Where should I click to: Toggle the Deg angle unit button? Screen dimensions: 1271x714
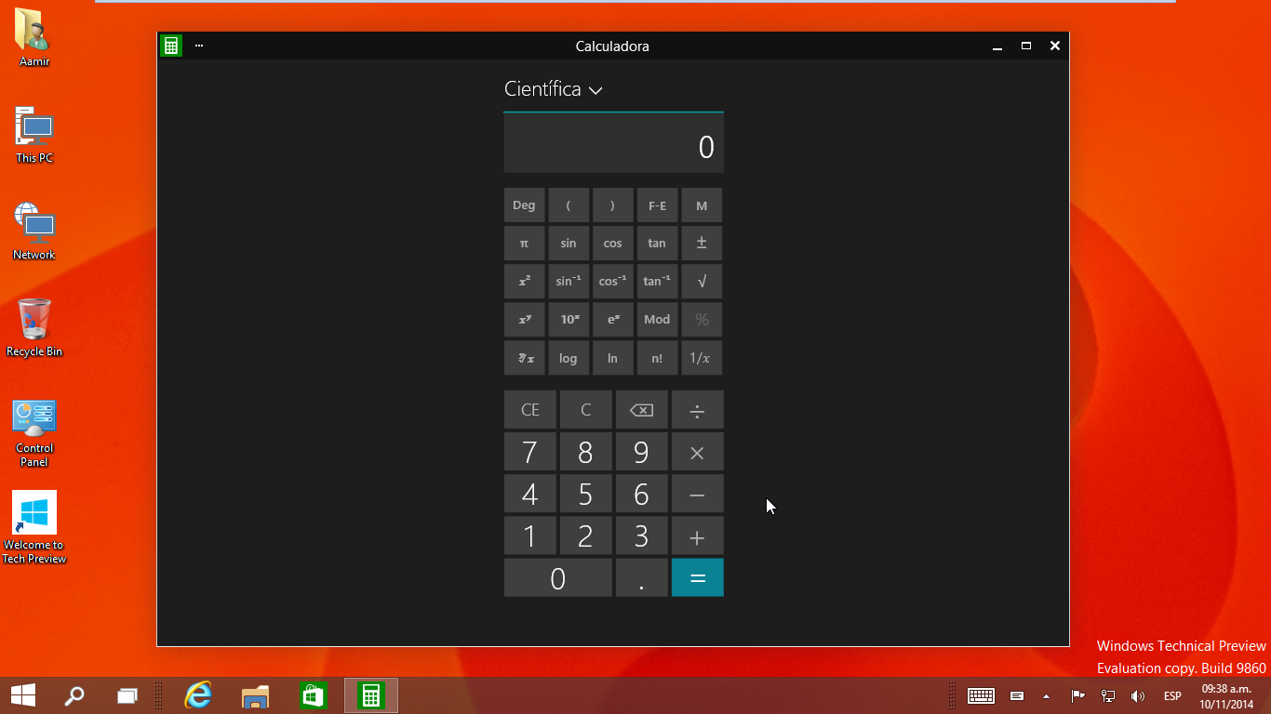point(524,205)
